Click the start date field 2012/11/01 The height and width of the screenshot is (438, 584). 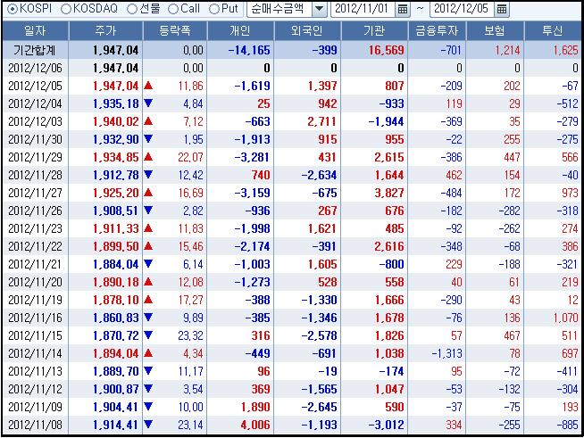[363, 9]
